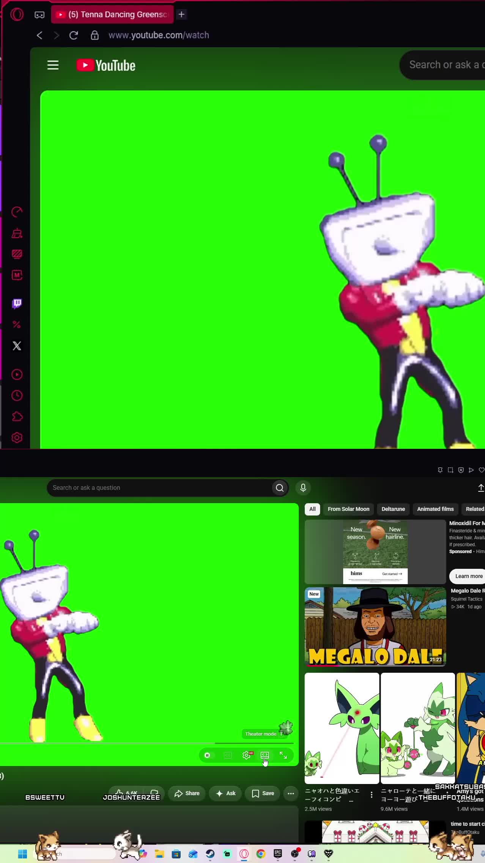This screenshot has height=863, width=485.
Task: Open the sidebar player icon
Action: 17,375
